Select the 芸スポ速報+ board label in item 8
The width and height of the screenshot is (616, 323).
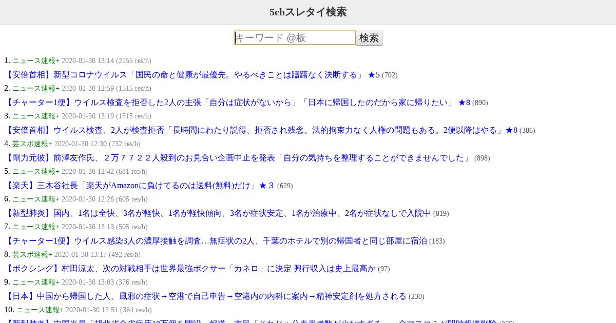point(32,255)
